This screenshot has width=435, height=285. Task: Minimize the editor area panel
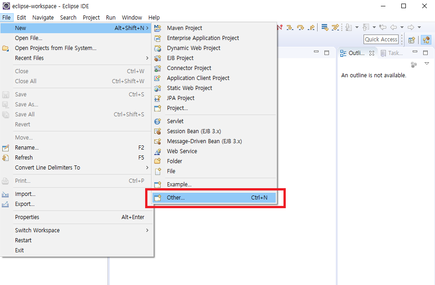pyautogui.click(x=316, y=52)
